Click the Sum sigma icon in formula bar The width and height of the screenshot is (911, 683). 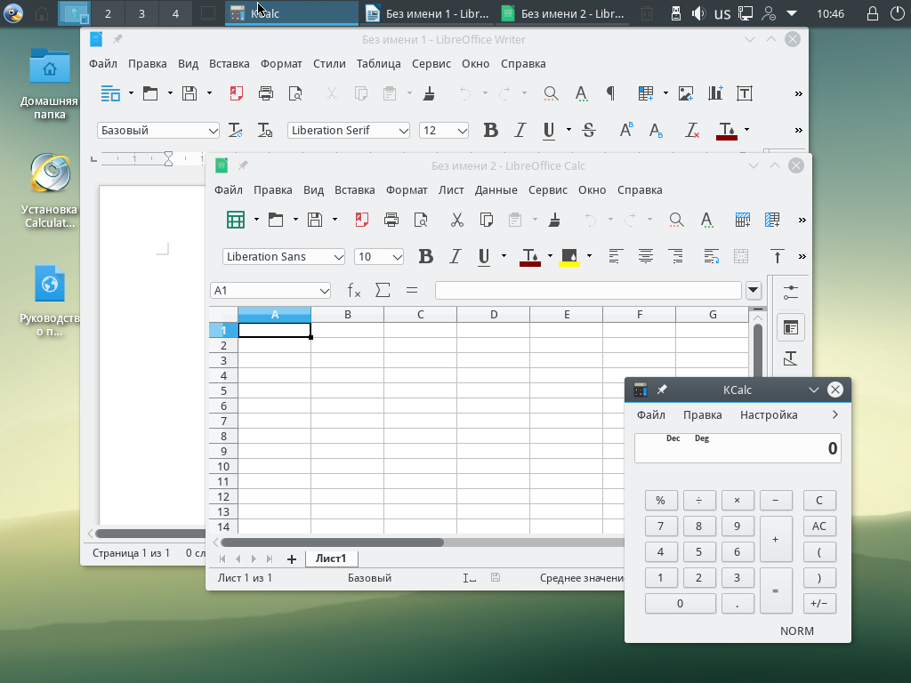click(383, 290)
